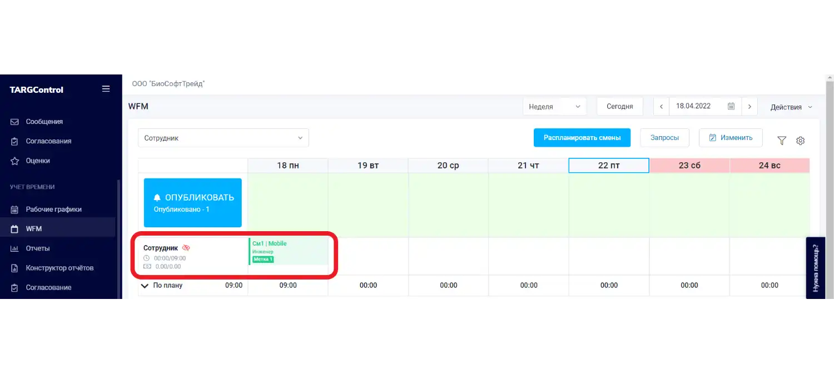Viewport: 834px width, 389px height.
Task: Click the star icon beside Оценки
Action: point(15,161)
